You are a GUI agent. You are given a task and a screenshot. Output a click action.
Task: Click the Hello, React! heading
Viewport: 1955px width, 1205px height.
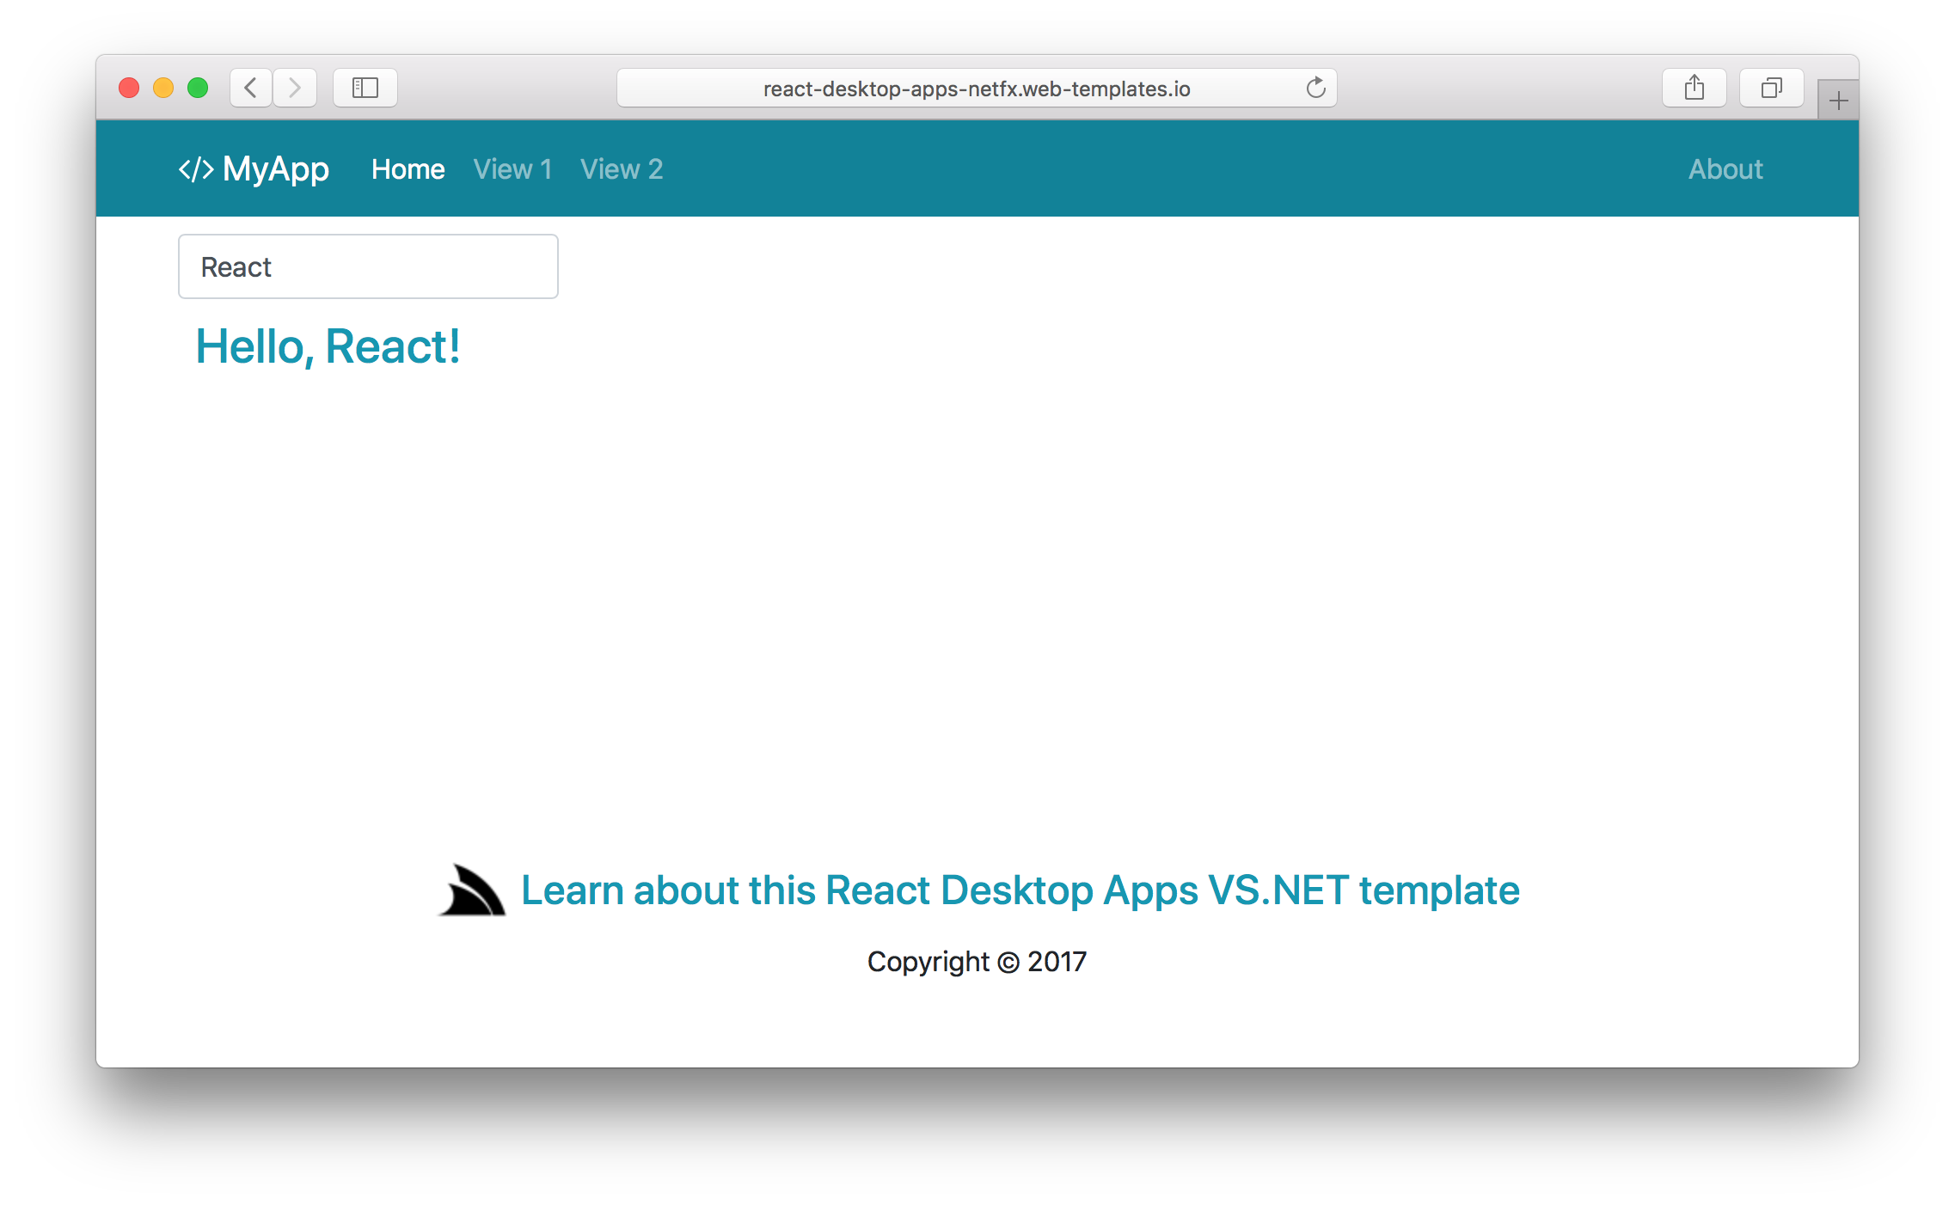[328, 347]
